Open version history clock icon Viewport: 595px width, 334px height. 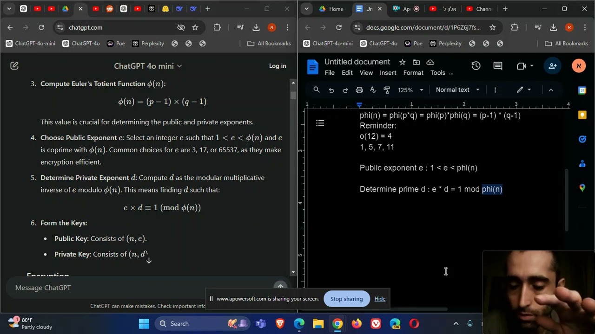pyautogui.click(x=476, y=66)
